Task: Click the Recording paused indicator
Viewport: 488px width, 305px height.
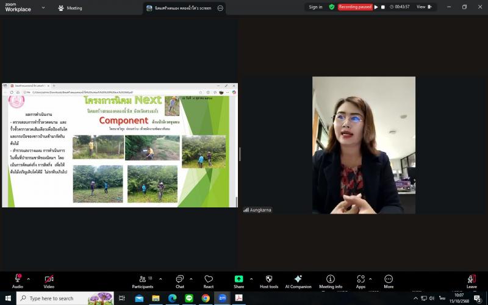Action: tap(355, 7)
